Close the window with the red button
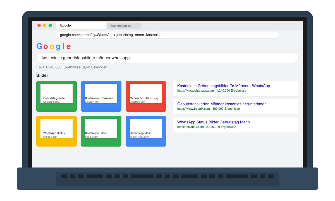Screen dimensions: 335x201 click(39, 25)
